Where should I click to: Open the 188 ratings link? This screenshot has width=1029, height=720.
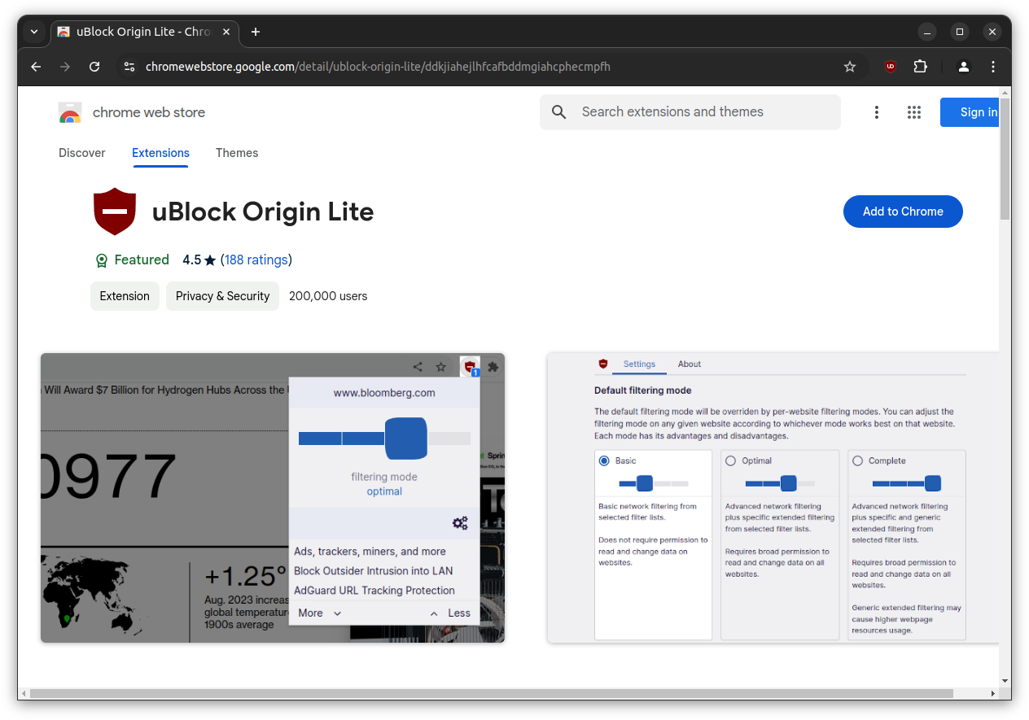[x=256, y=260]
